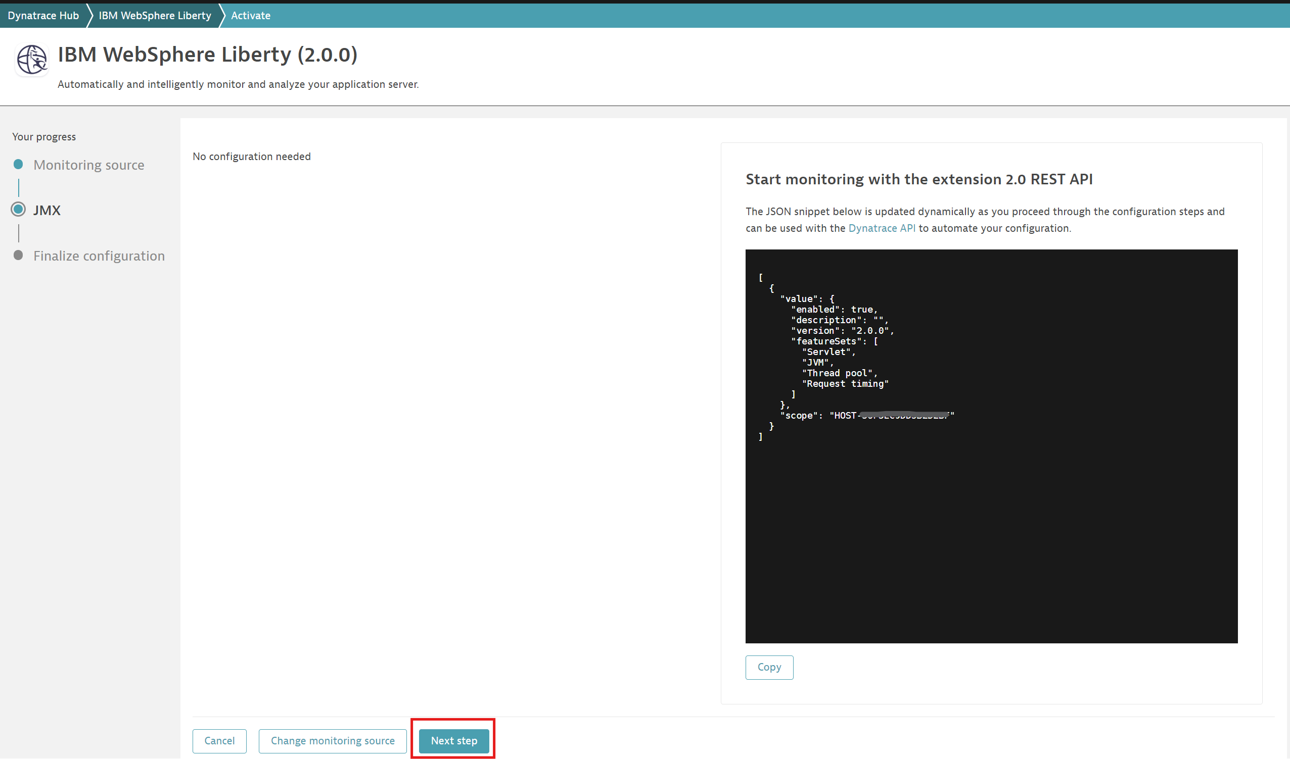Image resolution: width=1290 pixels, height=759 pixels.
Task: Select the Activate breadcrumb item
Action: tap(250, 15)
